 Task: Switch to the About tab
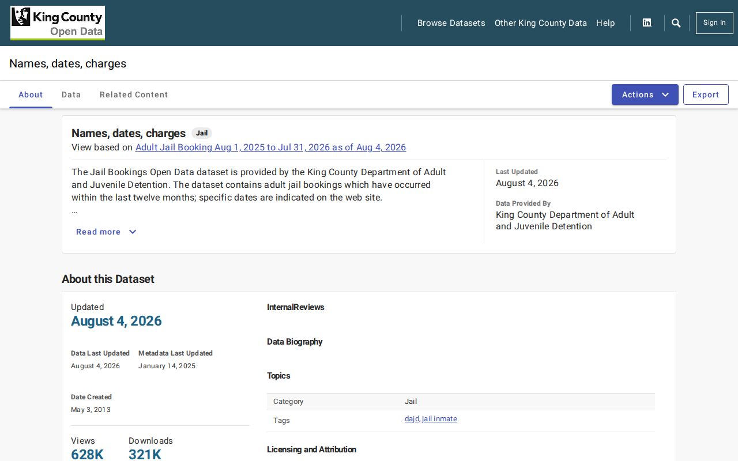(x=31, y=95)
